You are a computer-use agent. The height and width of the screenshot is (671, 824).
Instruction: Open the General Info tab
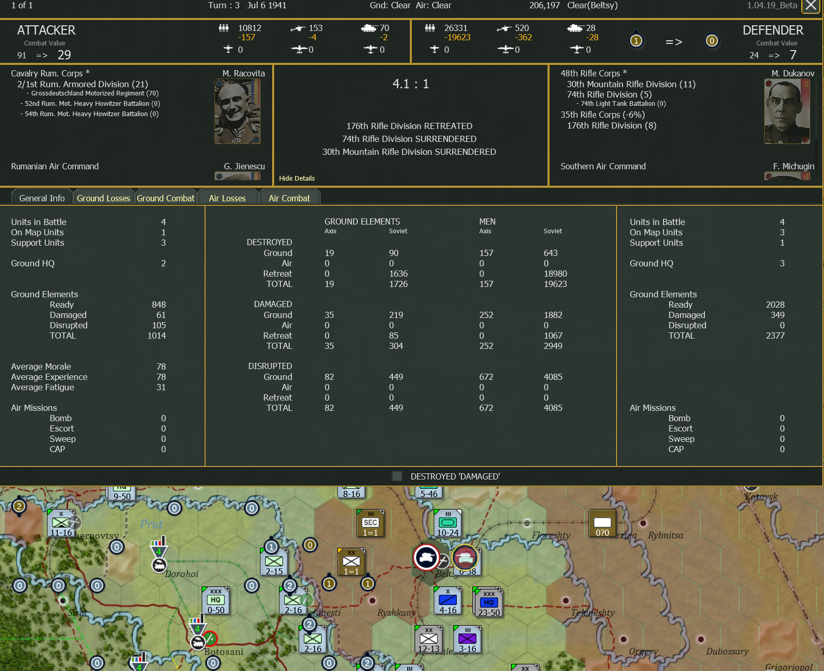point(42,198)
